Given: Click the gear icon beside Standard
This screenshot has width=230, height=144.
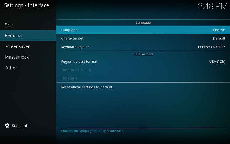Looking at the screenshot, I should pos(7,125).
